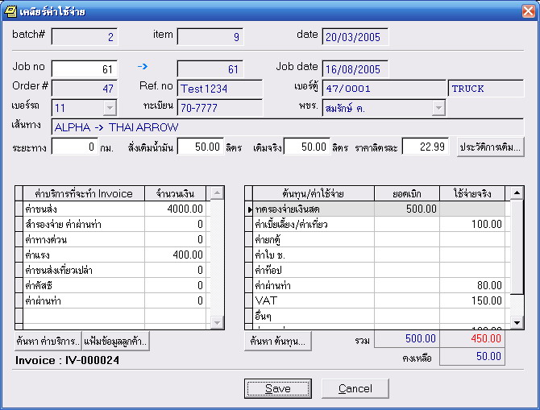Click the ค้นหา ต้นทุน... button
This screenshot has height=410, width=540.
(278, 342)
